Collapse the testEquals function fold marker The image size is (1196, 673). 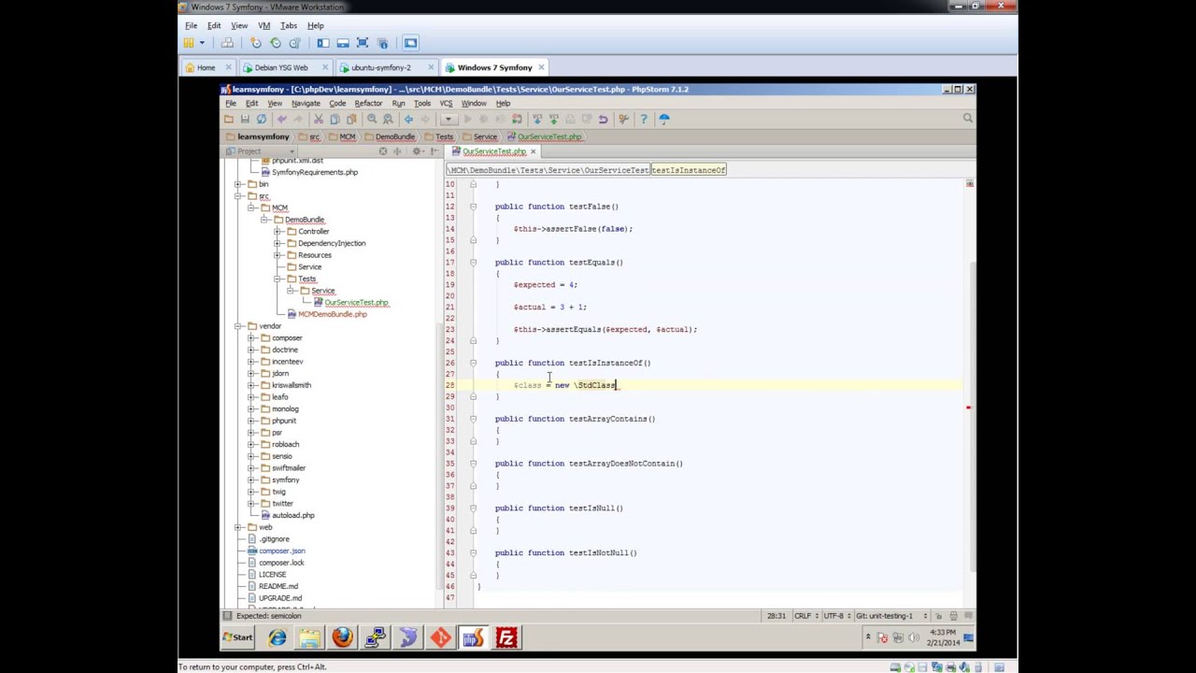[473, 263]
